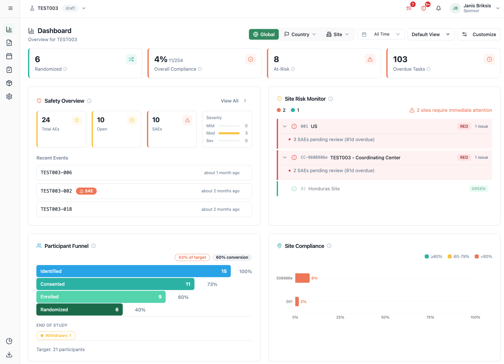This screenshot has width=504, height=364.
Task: Open the clipboard check icon in sidebar
Action: coord(9,70)
